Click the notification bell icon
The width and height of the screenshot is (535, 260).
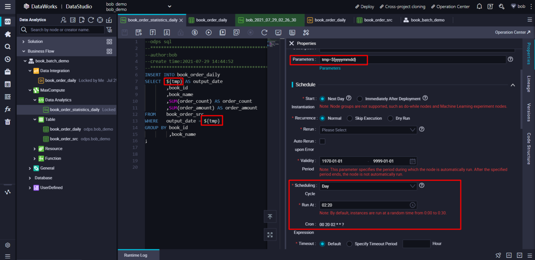479,7
